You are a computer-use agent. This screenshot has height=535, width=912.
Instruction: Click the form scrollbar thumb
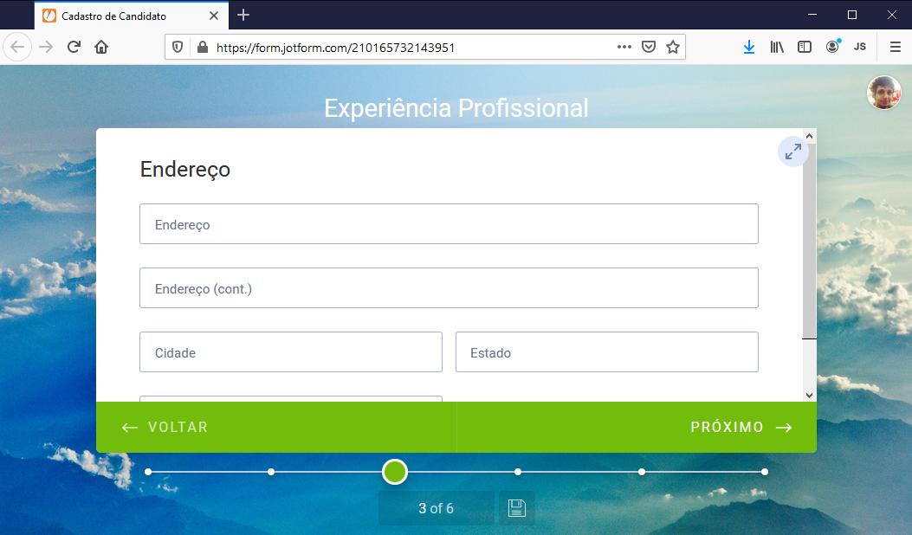tap(809, 241)
